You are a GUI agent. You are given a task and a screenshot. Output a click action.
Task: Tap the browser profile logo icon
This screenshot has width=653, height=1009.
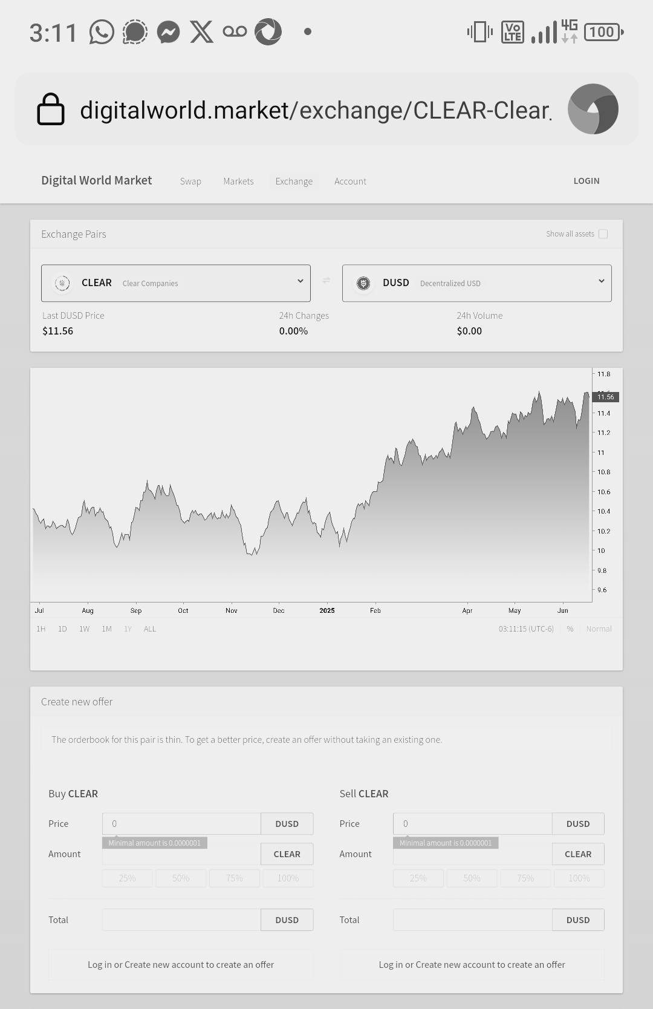[593, 109]
